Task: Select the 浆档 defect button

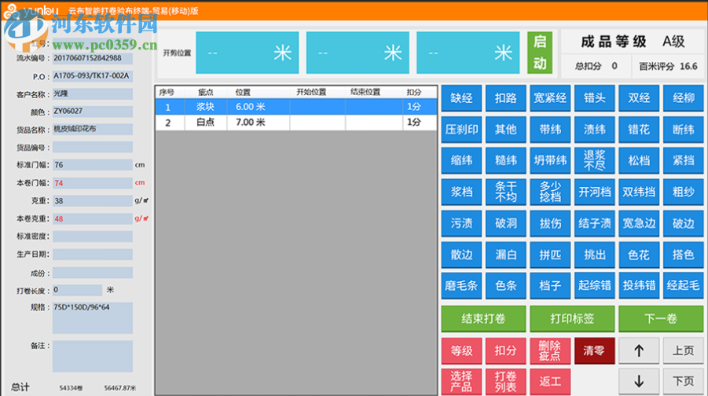Action: [x=461, y=192]
